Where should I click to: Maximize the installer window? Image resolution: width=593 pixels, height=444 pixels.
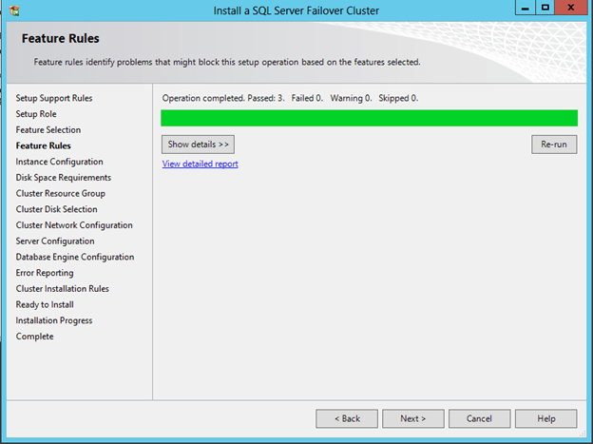pyautogui.click(x=545, y=8)
